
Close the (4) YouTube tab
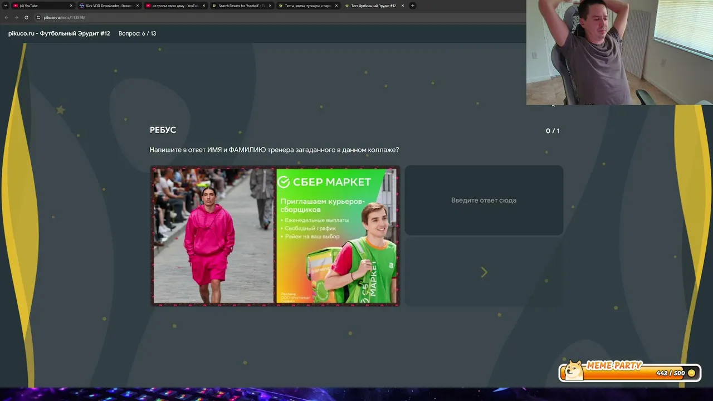[x=71, y=6]
